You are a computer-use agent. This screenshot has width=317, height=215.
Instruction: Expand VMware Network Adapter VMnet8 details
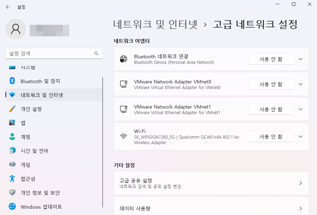[x=300, y=84]
